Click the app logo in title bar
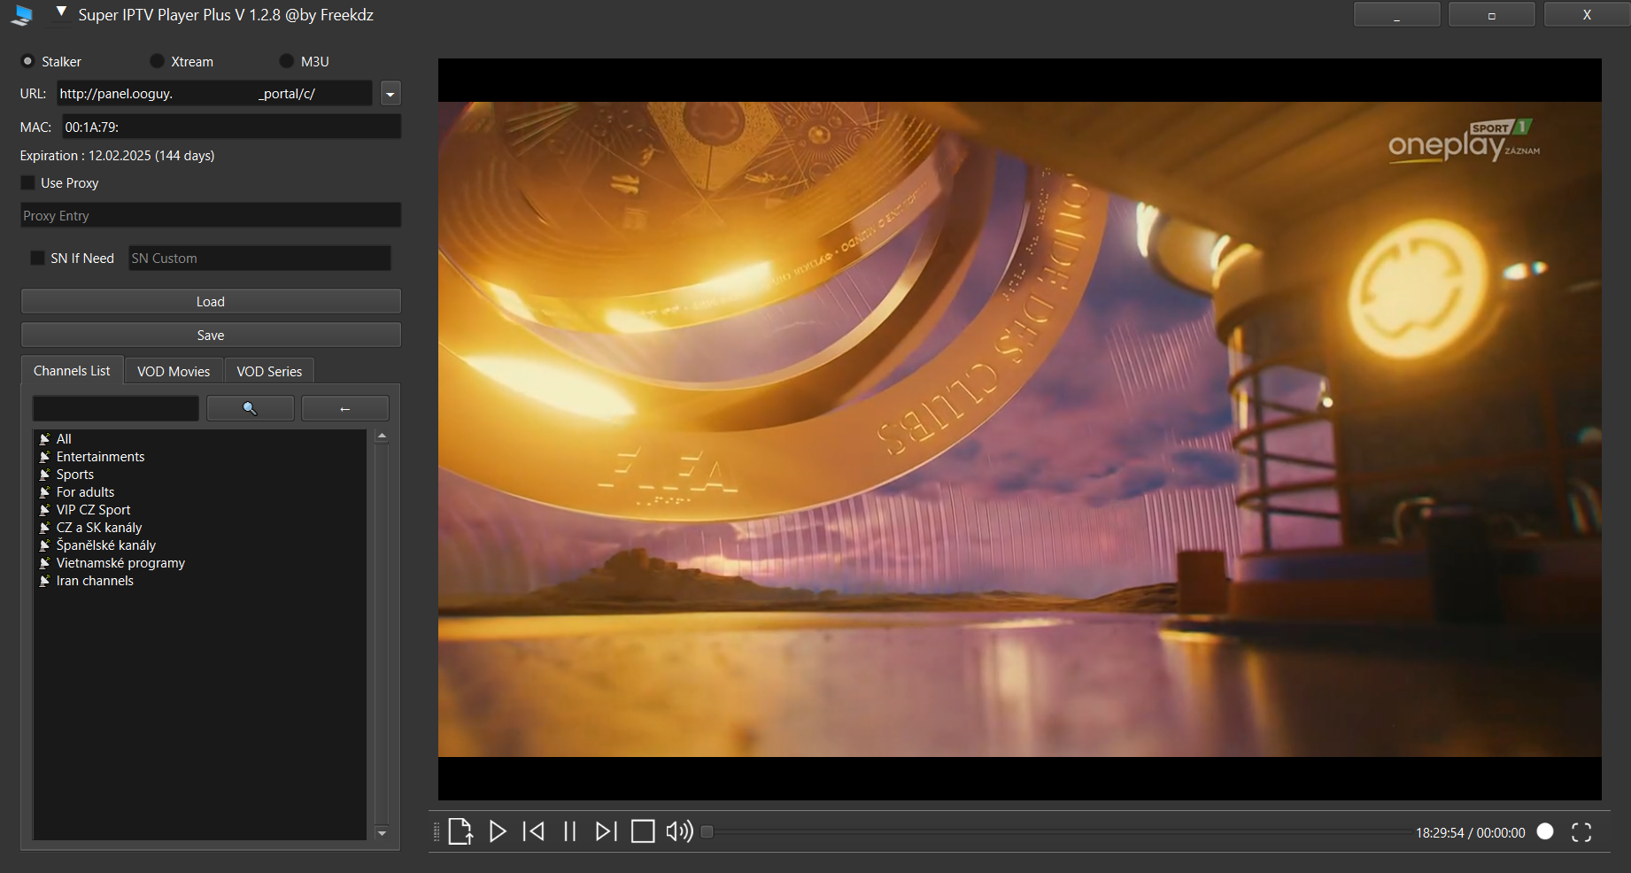The height and width of the screenshot is (873, 1631). 23,15
